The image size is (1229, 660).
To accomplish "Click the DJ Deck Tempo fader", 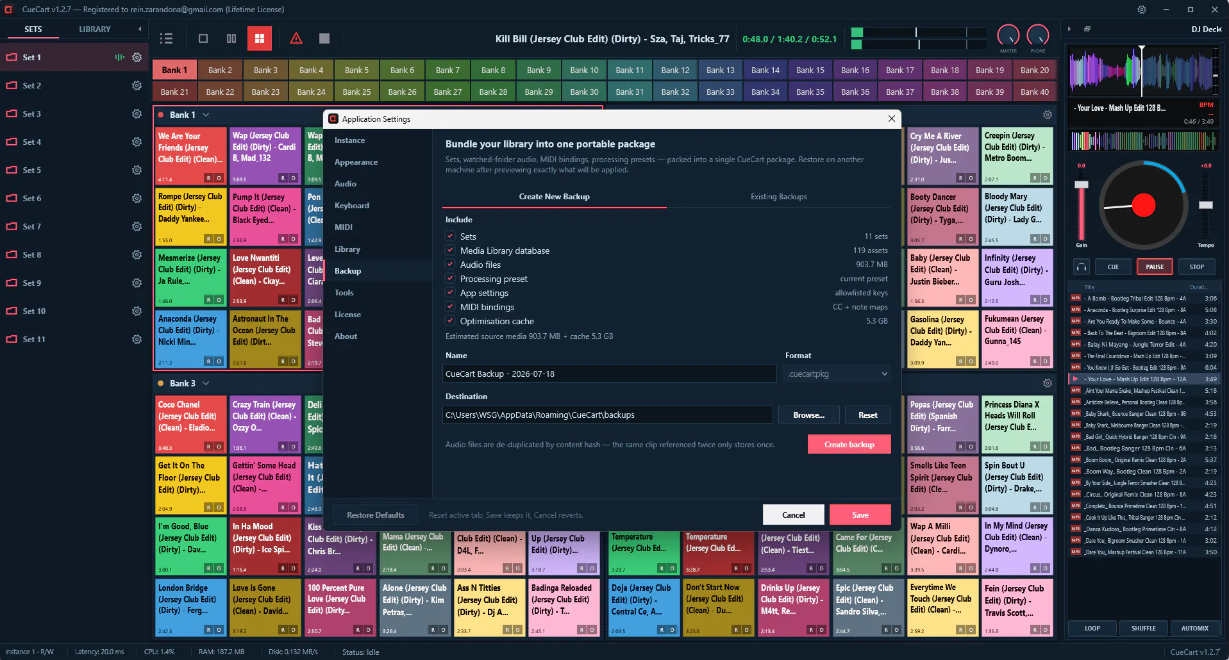I will pos(1206,205).
